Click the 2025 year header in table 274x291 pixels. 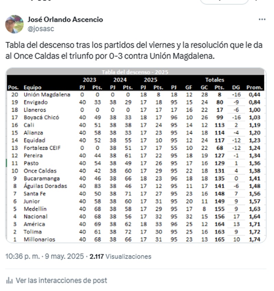[x=151, y=80]
